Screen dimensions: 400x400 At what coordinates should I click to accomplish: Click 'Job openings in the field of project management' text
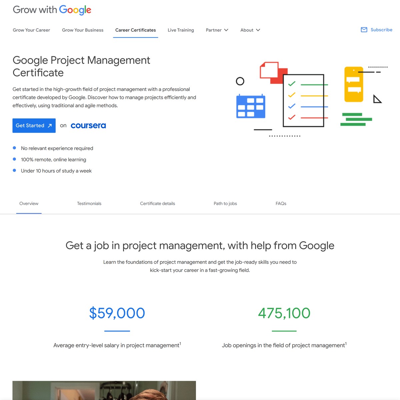tap(284, 345)
